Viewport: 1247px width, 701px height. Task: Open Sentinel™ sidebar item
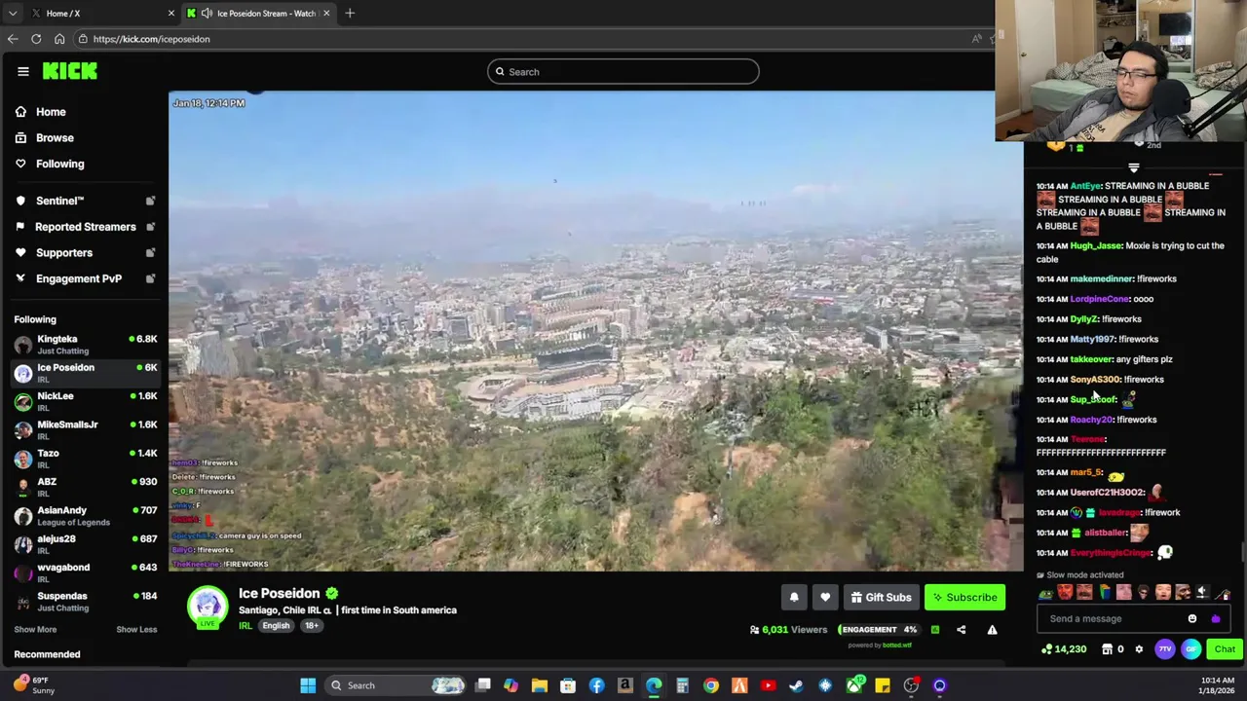click(59, 201)
